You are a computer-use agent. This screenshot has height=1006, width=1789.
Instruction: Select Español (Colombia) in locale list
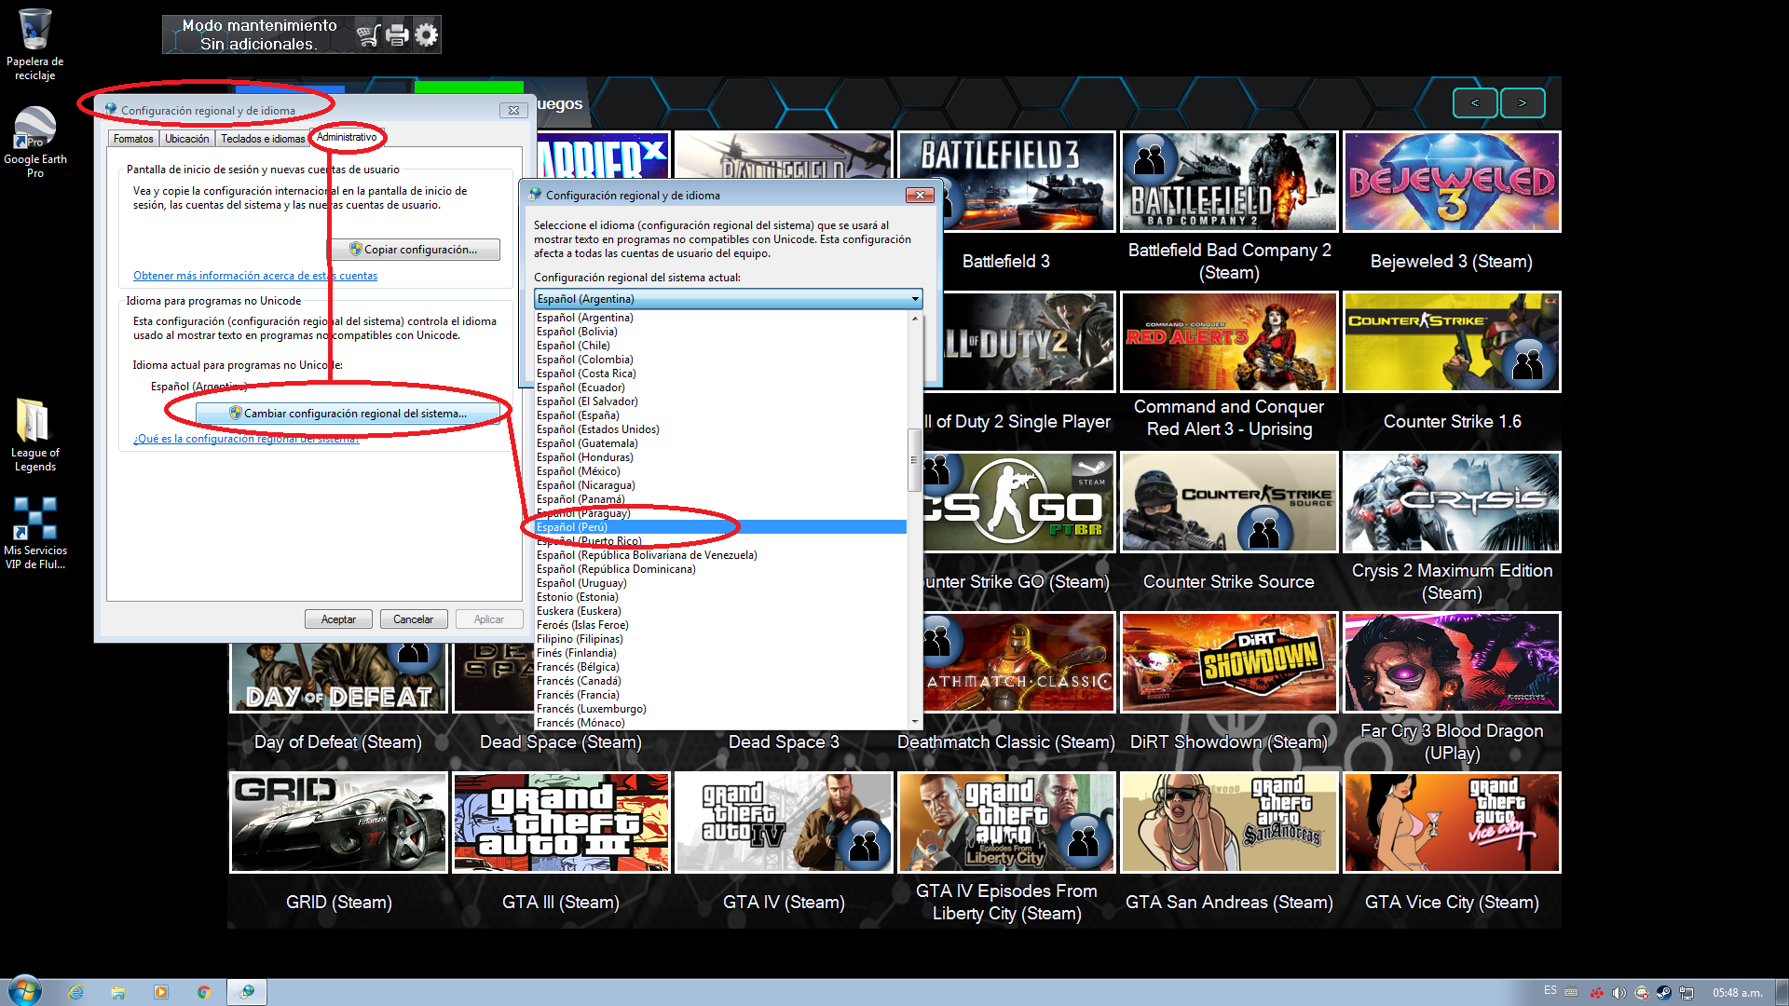point(721,360)
